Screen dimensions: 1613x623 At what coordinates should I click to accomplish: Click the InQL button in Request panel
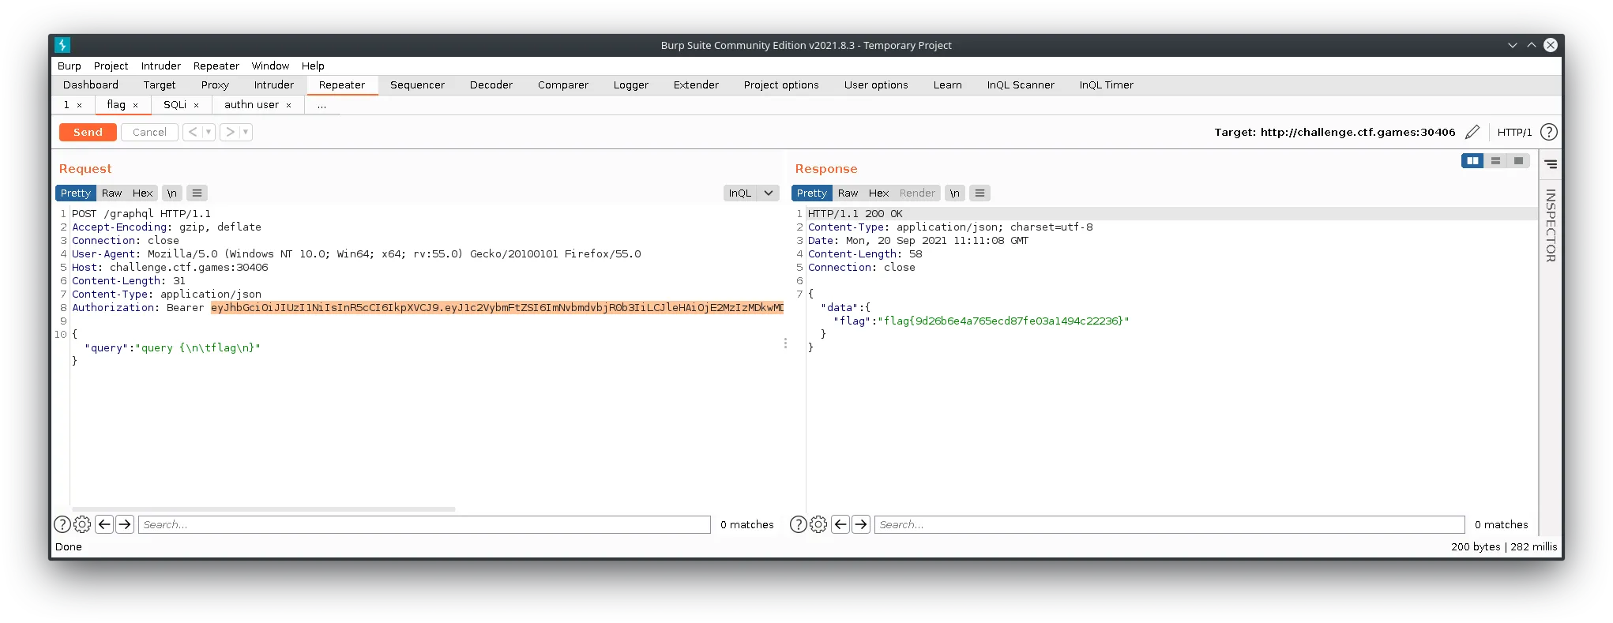[740, 193]
